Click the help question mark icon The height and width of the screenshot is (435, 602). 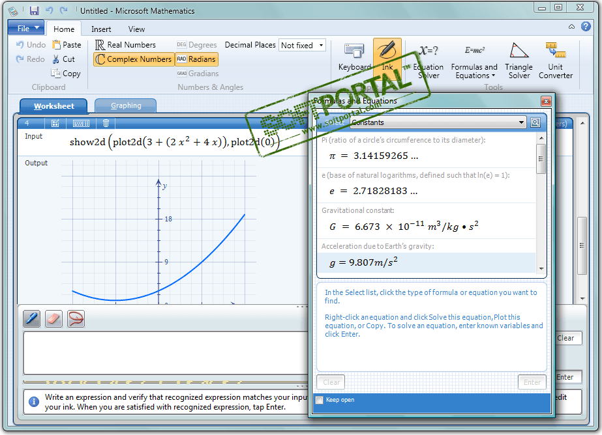tap(586, 27)
